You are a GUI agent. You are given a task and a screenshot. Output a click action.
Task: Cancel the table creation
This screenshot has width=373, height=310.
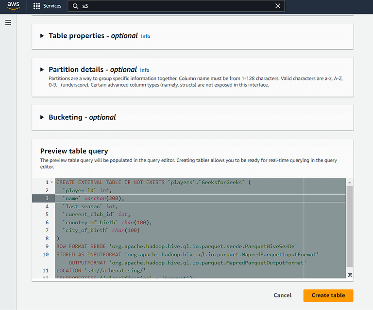pos(283,295)
